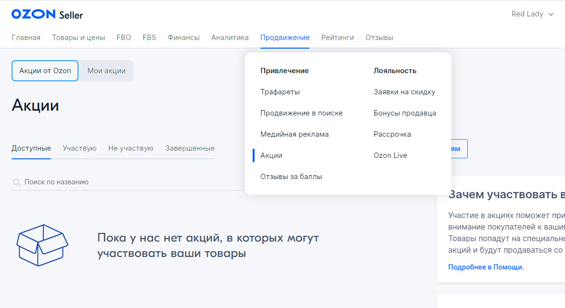Open the FBS section
Screen dimensions: 565x308
click(149, 38)
